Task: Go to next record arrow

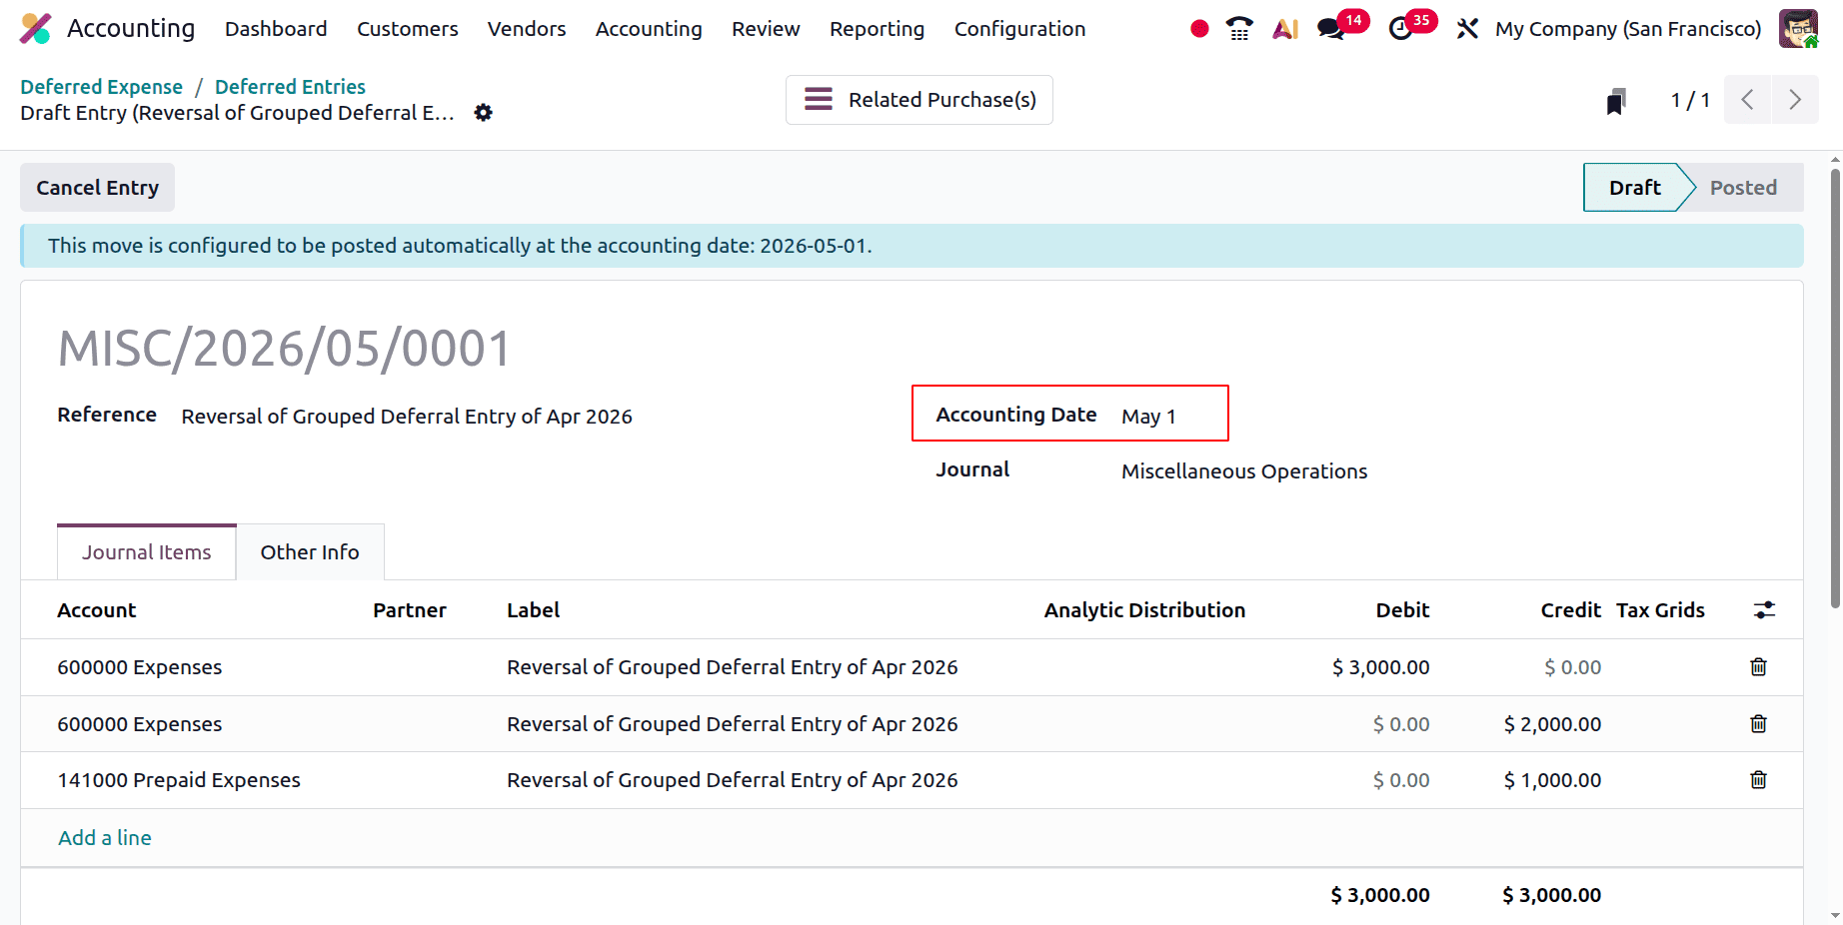Action: point(1795,100)
